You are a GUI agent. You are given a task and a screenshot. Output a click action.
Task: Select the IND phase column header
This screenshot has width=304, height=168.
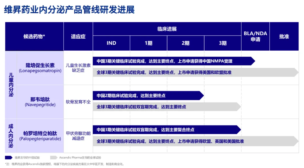(x=111, y=43)
